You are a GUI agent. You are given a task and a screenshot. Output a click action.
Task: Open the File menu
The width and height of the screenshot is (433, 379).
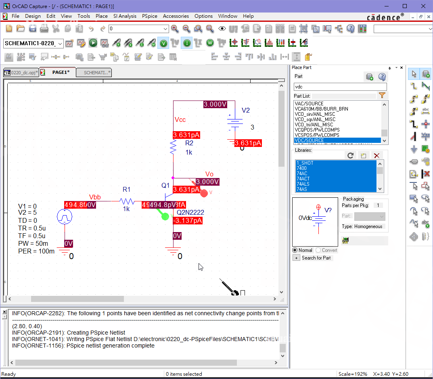pos(15,16)
